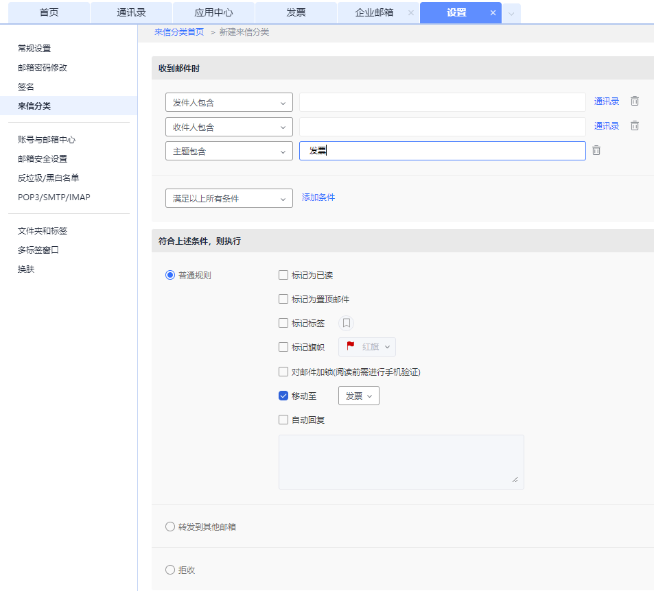Select the 拒收 radio option
Image resolution: width=654 pixels, height=591 pixels.
pyautogui.click(x=170, y=569)
